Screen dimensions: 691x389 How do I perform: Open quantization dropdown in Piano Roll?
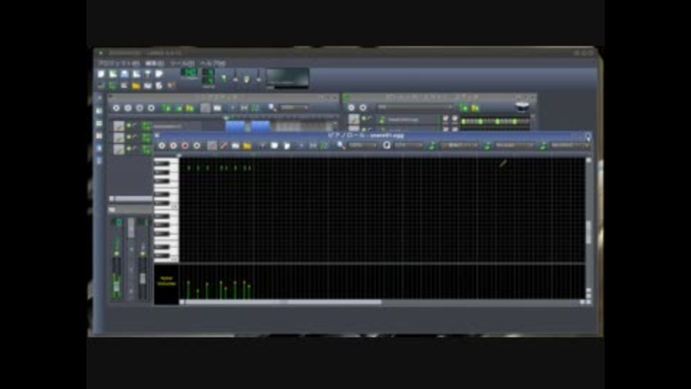point(409,145)
